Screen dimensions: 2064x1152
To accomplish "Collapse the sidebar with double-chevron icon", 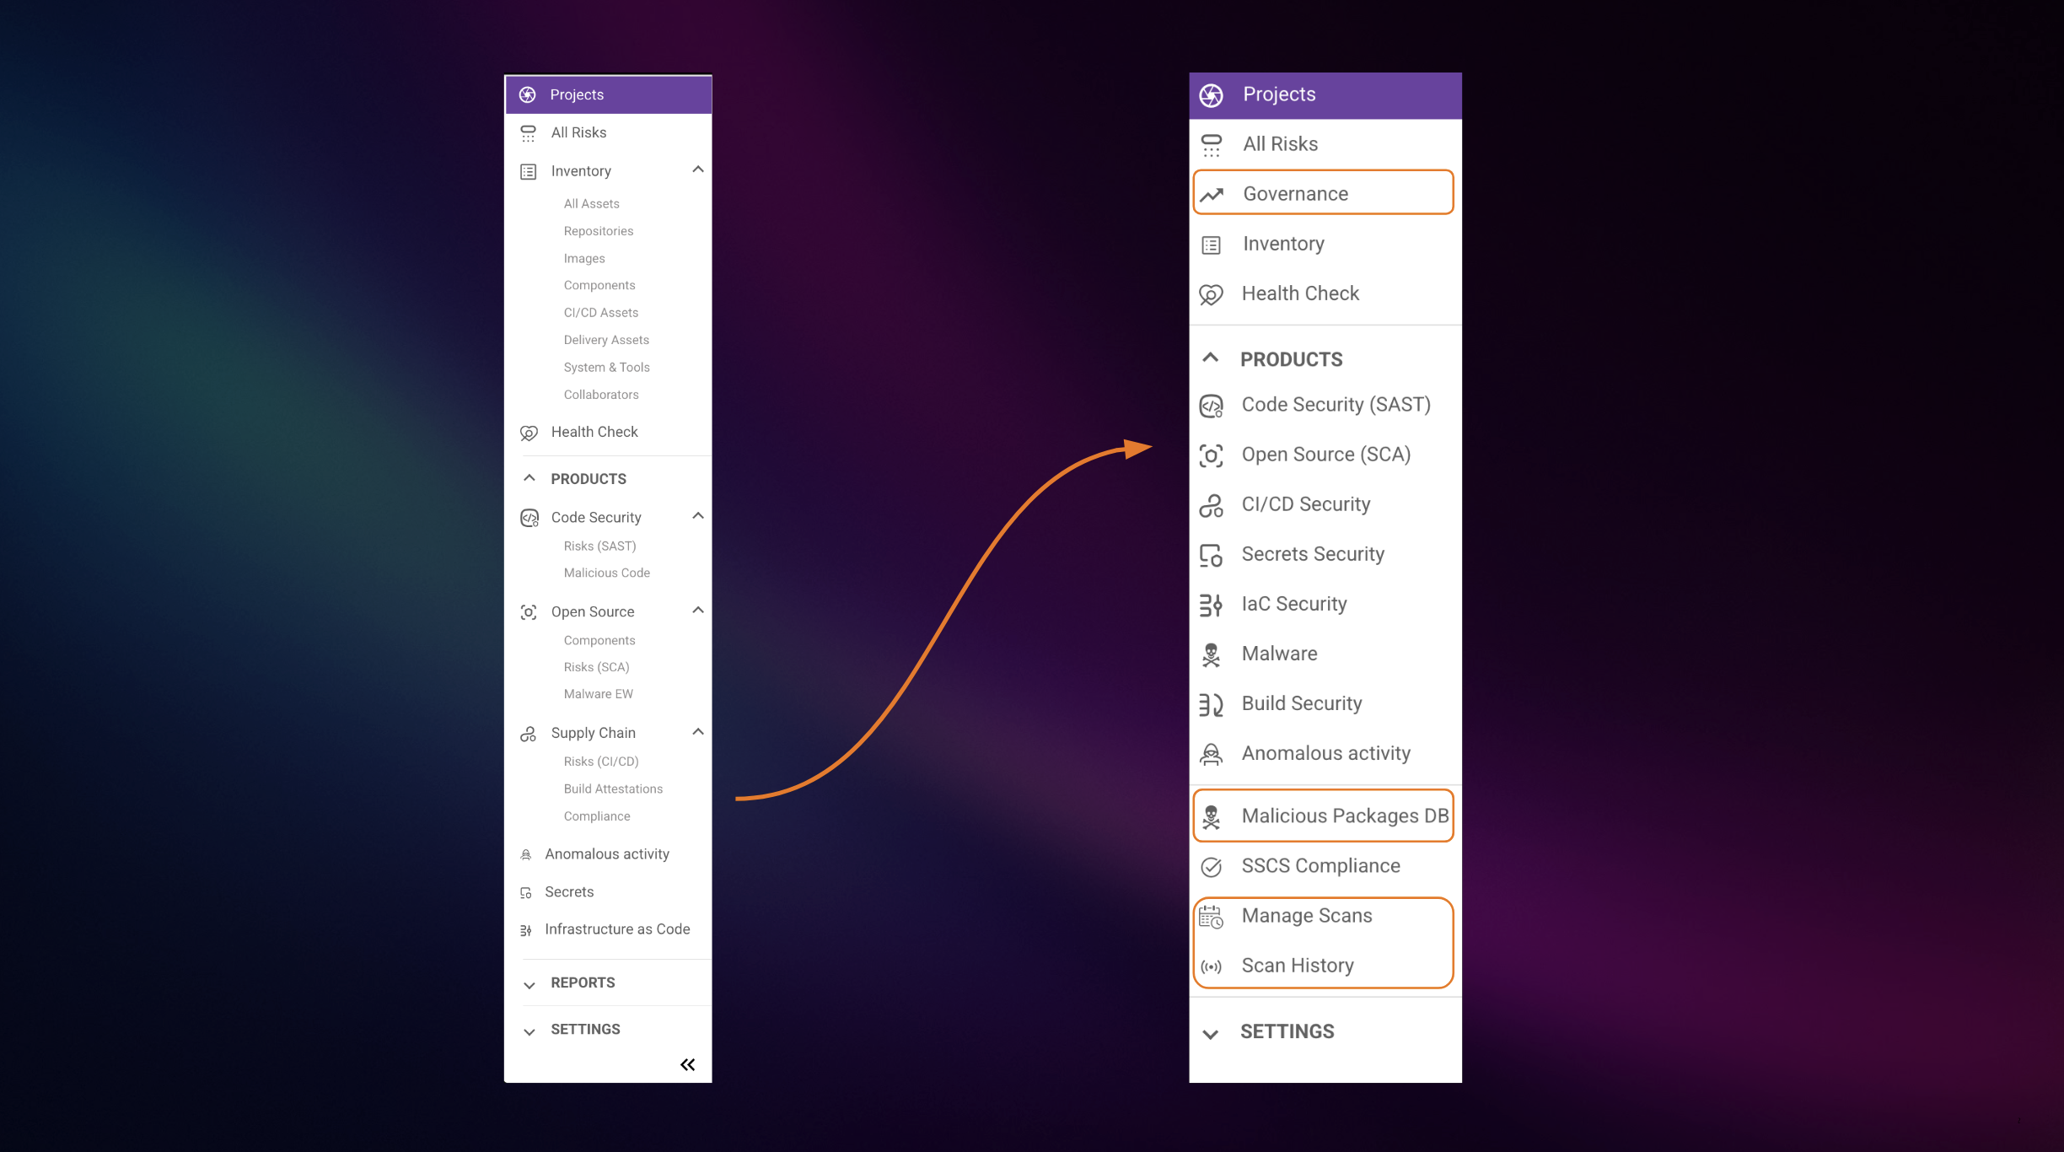I will pyautogui.click(x=688, y=1064).
